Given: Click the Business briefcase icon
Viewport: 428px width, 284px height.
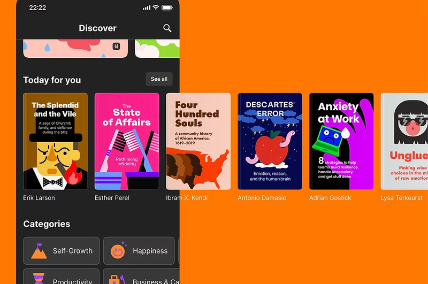Looking at the screenshot, I should pyautogui.click(x=117, y=279).
